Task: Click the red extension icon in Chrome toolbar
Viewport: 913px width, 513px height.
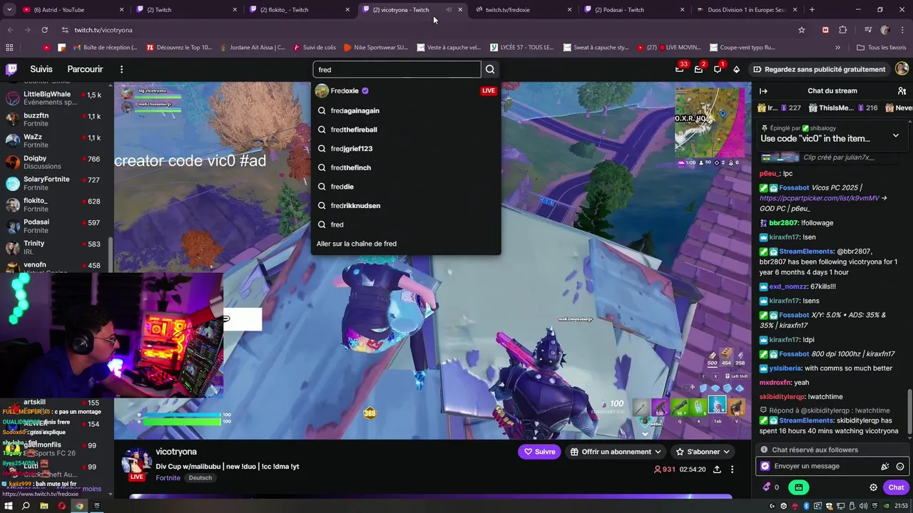Action: pos(825,30)
